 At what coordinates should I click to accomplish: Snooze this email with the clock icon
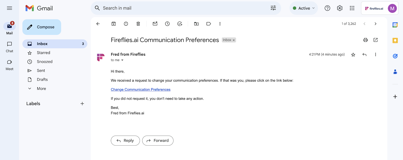[x=167, y=24]
